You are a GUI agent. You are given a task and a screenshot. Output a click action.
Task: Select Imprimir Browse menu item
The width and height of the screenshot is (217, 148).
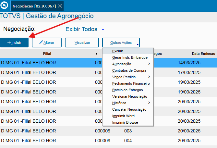pyautogui.click(x=128, y=123)
